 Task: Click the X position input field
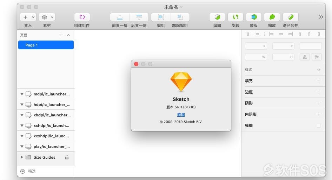pos(256,46)
